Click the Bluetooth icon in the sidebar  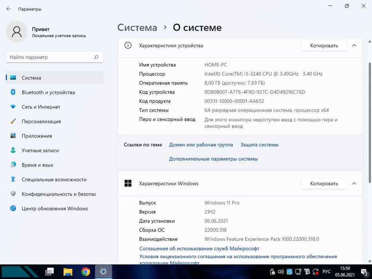click(13, 92)
